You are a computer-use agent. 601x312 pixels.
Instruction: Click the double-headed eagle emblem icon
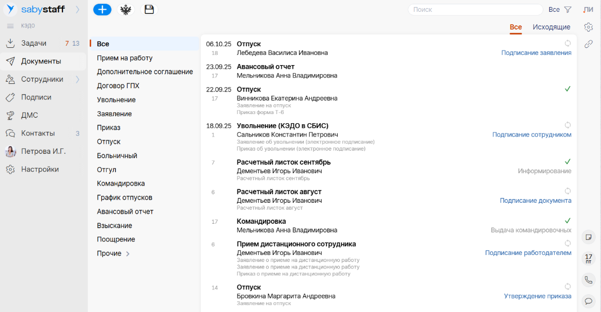125,10
